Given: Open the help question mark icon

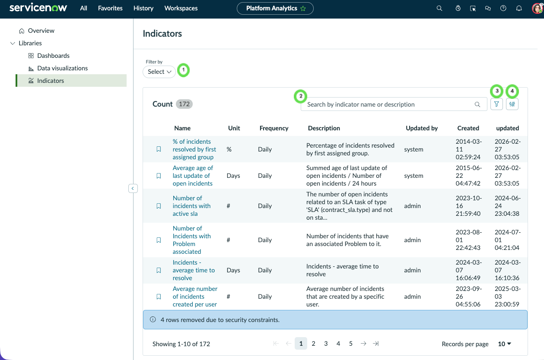Looking at the screenshot, I should click(503, 8).
